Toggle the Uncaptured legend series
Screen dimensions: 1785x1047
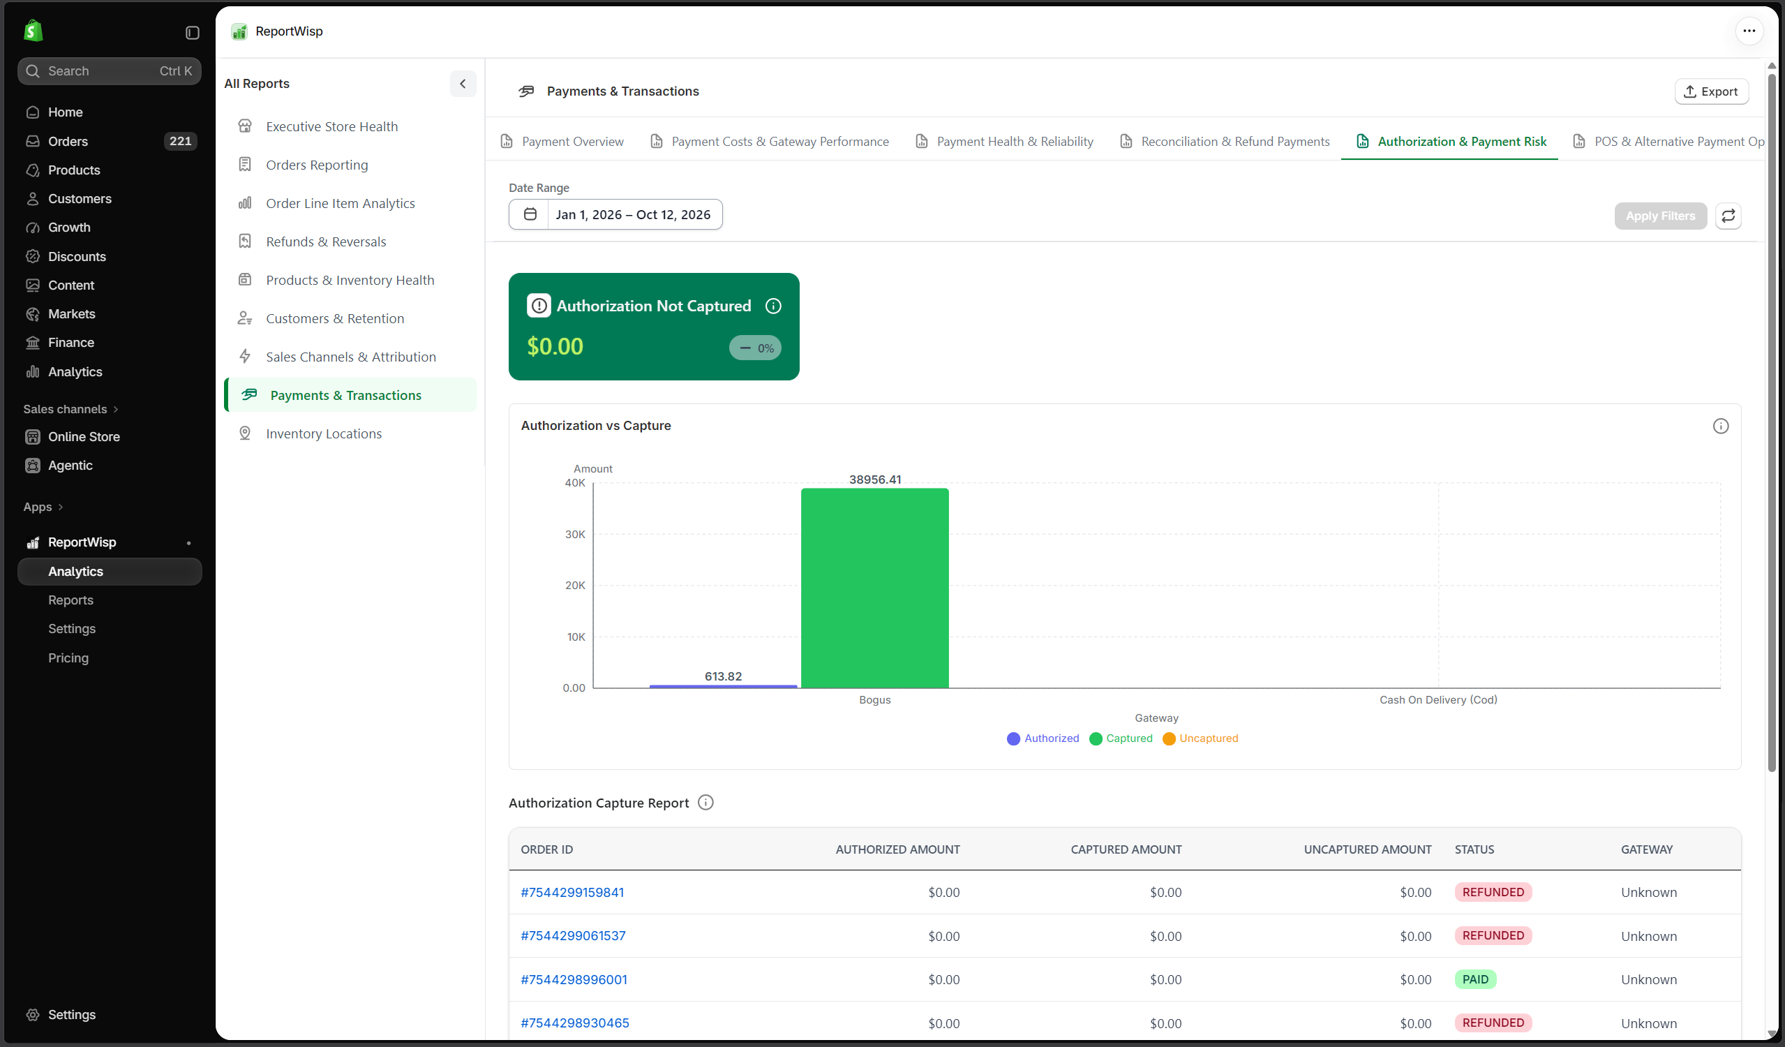tap(1201, 738)
